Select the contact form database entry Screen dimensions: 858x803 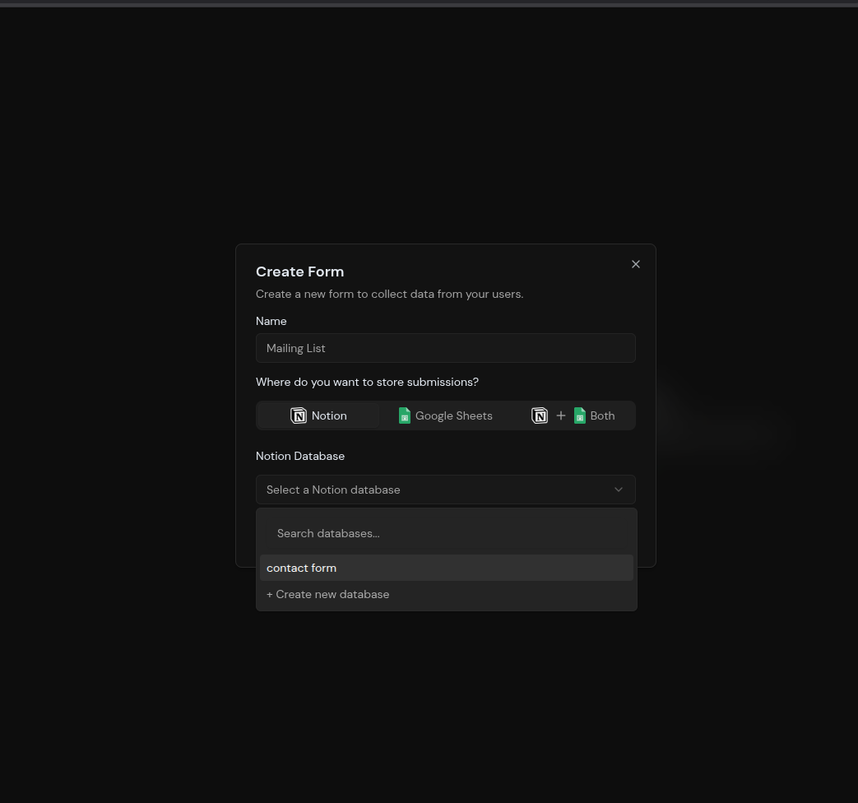[x=301, y=568]
